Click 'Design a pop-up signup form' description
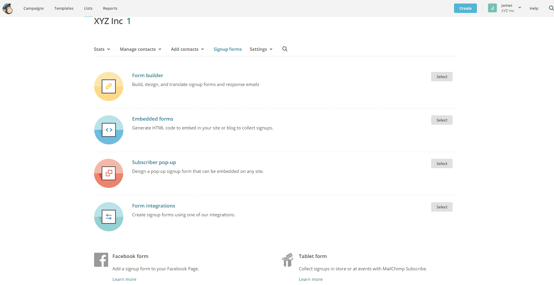 (x=198, y=171)
